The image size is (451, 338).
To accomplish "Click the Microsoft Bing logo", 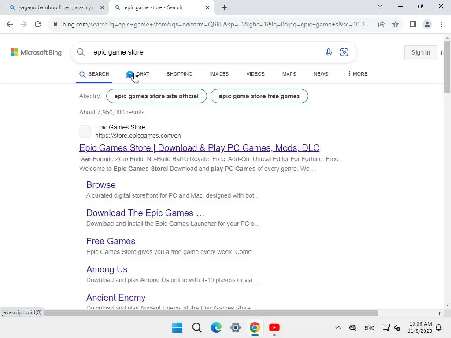I will tap(36, 52).
